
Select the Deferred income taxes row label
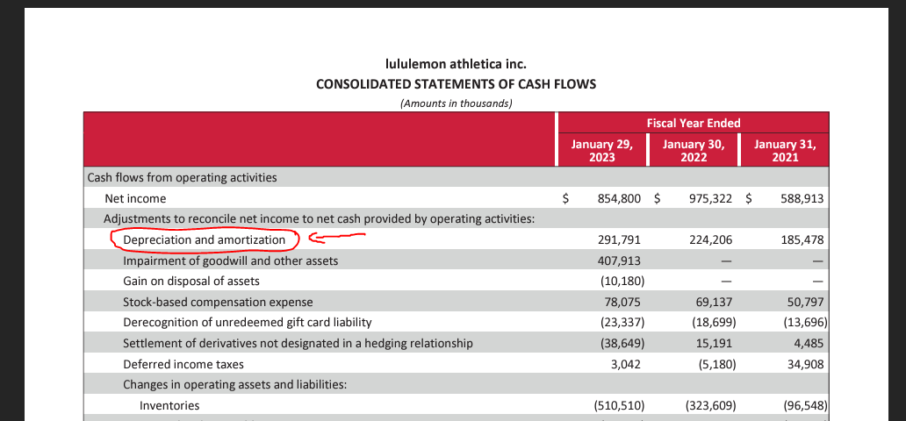click(x=183, y=363)
